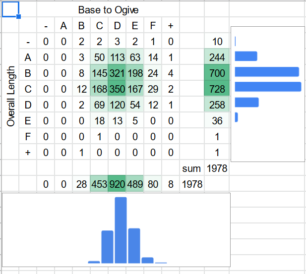Select the cell showing 321
Screen dimensions: 306x274
pyautogui.click(x=118, y=73)
